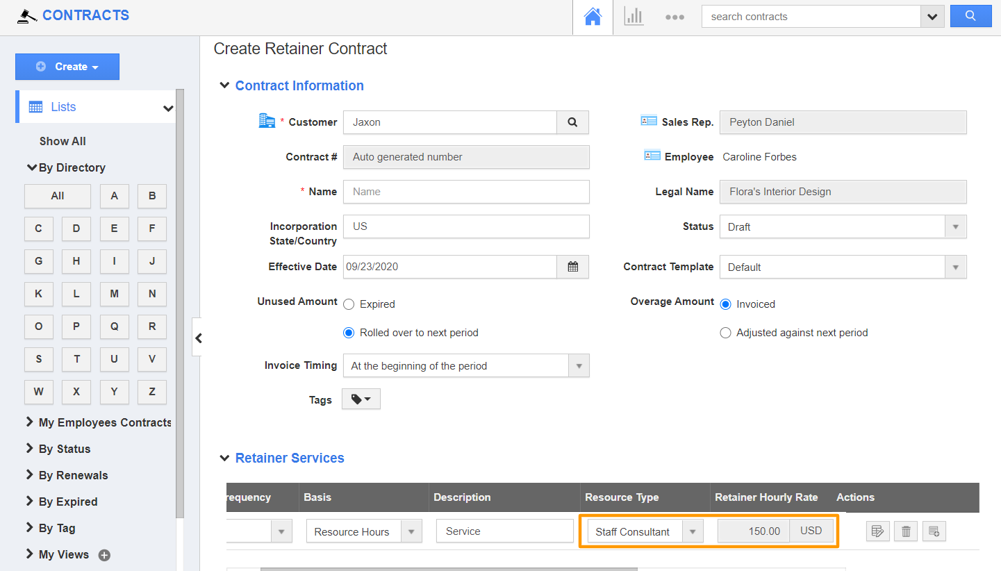Delete the retainer service row with trash icon

(905, 531)
